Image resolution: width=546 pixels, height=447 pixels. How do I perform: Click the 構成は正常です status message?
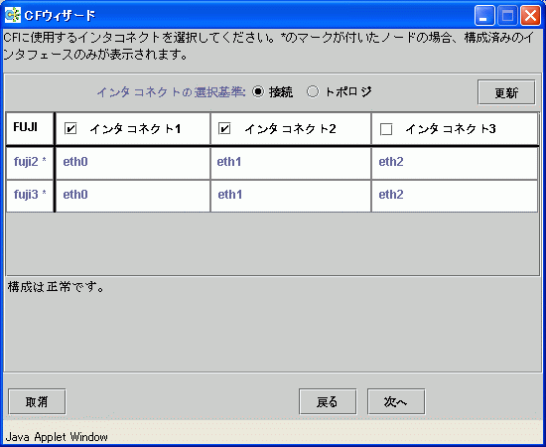coord(56,287)
